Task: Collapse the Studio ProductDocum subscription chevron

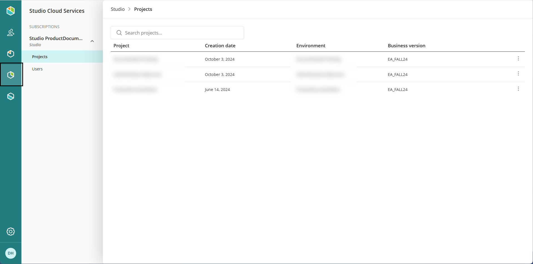Action: coord(92,41)
